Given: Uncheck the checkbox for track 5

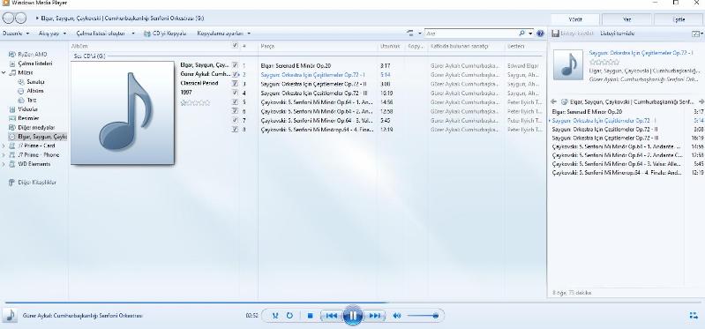Looking at the screenshot, I should [x=235, y=102].
